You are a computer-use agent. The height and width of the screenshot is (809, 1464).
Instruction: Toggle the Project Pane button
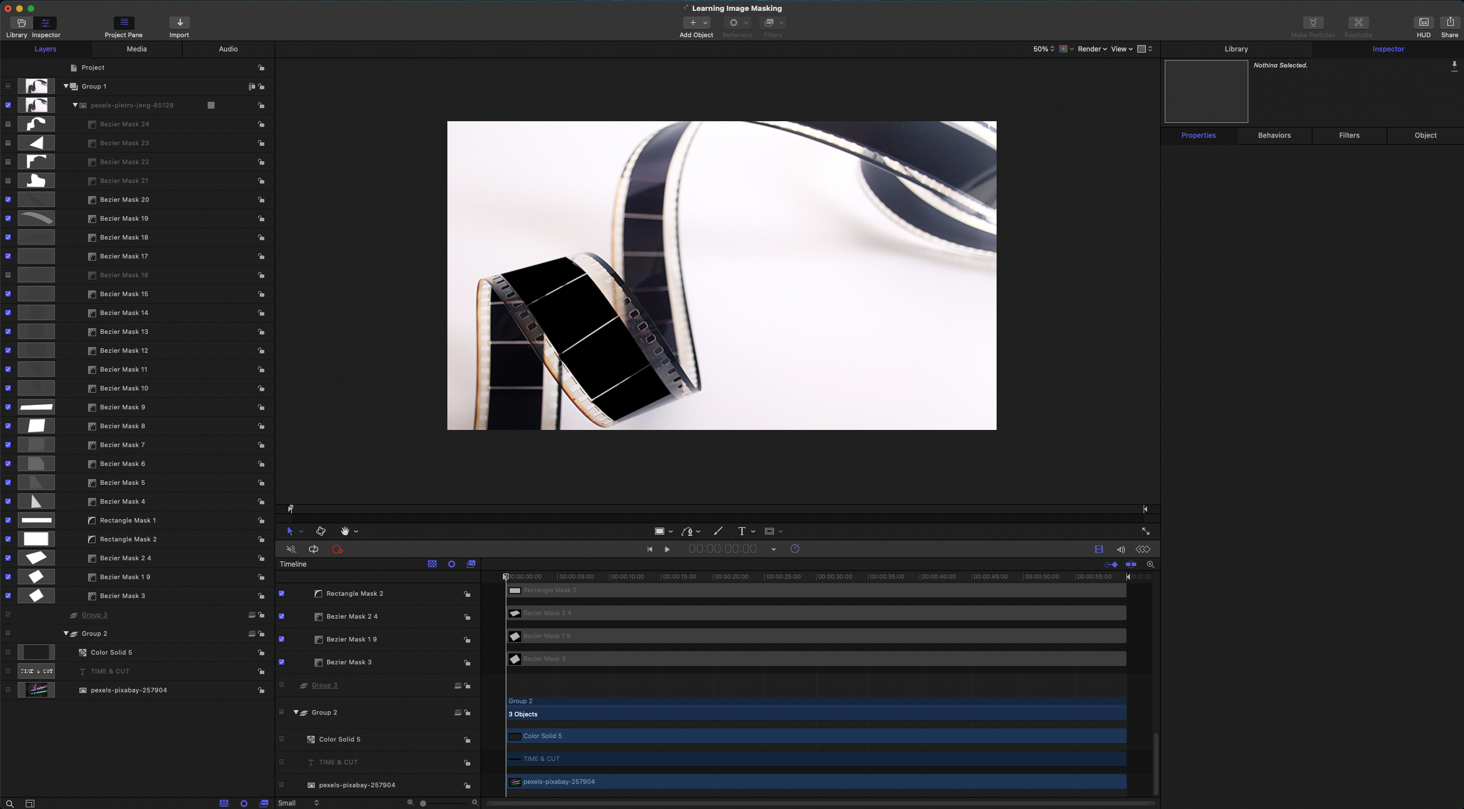(124, 23)
